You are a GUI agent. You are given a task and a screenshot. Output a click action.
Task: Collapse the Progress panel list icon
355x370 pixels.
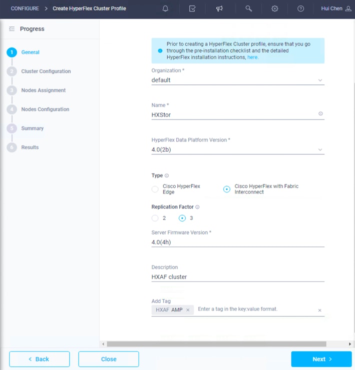click(12, 29)
